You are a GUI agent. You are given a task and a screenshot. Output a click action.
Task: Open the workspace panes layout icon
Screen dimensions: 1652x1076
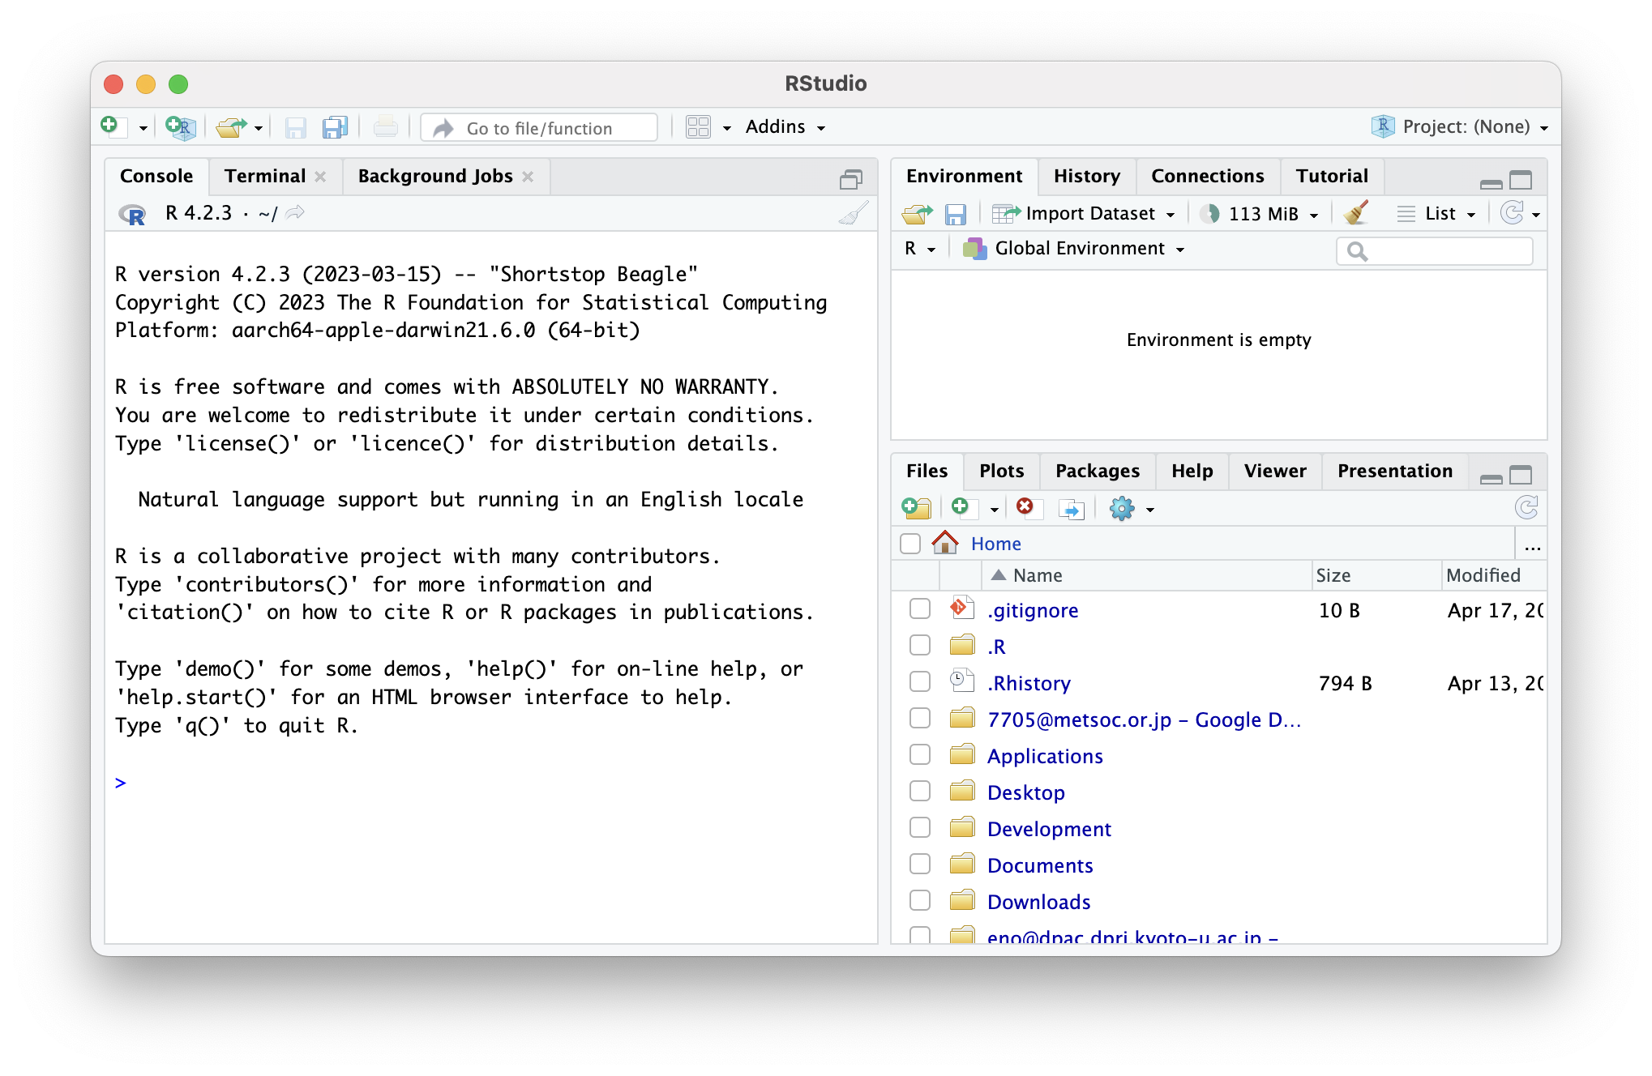(x=698, y=127)
